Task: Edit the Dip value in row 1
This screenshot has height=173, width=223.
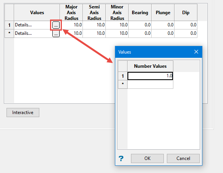Action: pos(186,25)
